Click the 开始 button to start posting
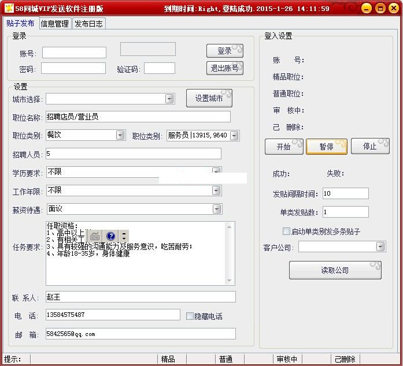Viewport: 403px width, 366px height. click(284, 147)
